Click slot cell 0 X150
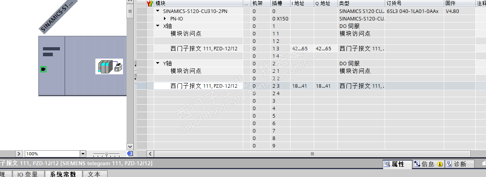486x177 pixels. 281,18
